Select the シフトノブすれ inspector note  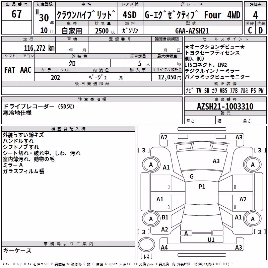21,147
